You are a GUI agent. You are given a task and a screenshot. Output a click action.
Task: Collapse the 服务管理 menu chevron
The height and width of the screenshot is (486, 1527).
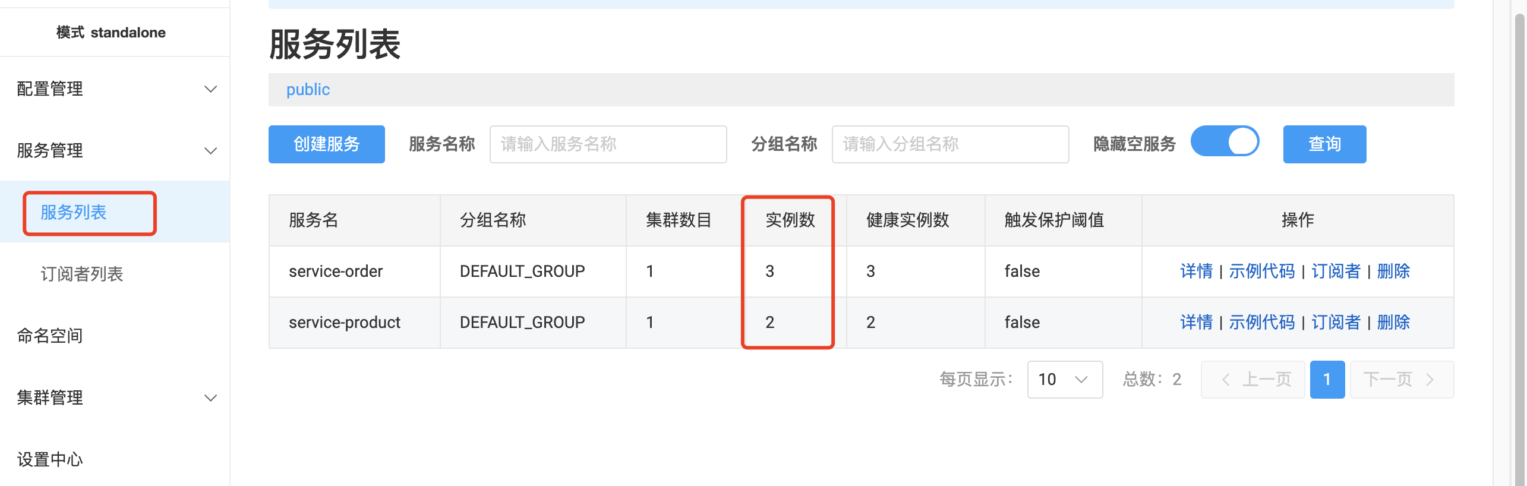[210, 151]
